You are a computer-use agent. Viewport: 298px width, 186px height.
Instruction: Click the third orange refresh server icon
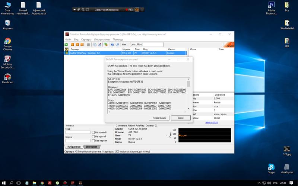[82, 44]
